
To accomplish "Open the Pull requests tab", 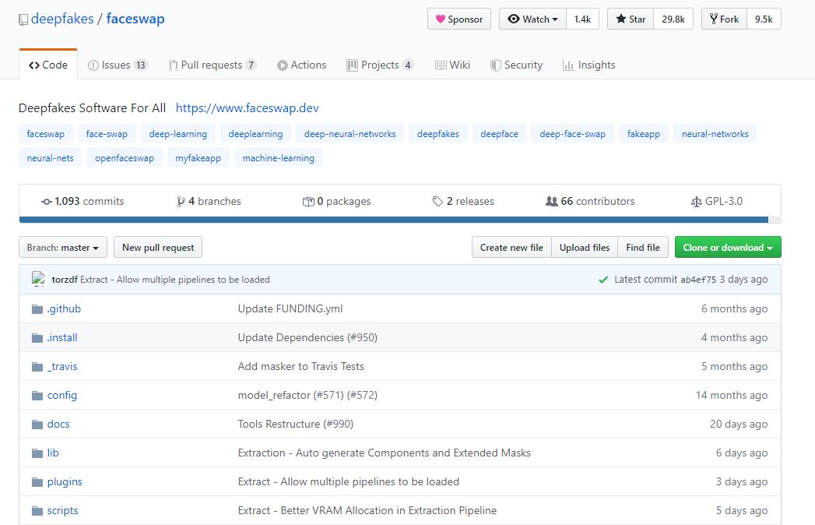I will pos(212,65).
